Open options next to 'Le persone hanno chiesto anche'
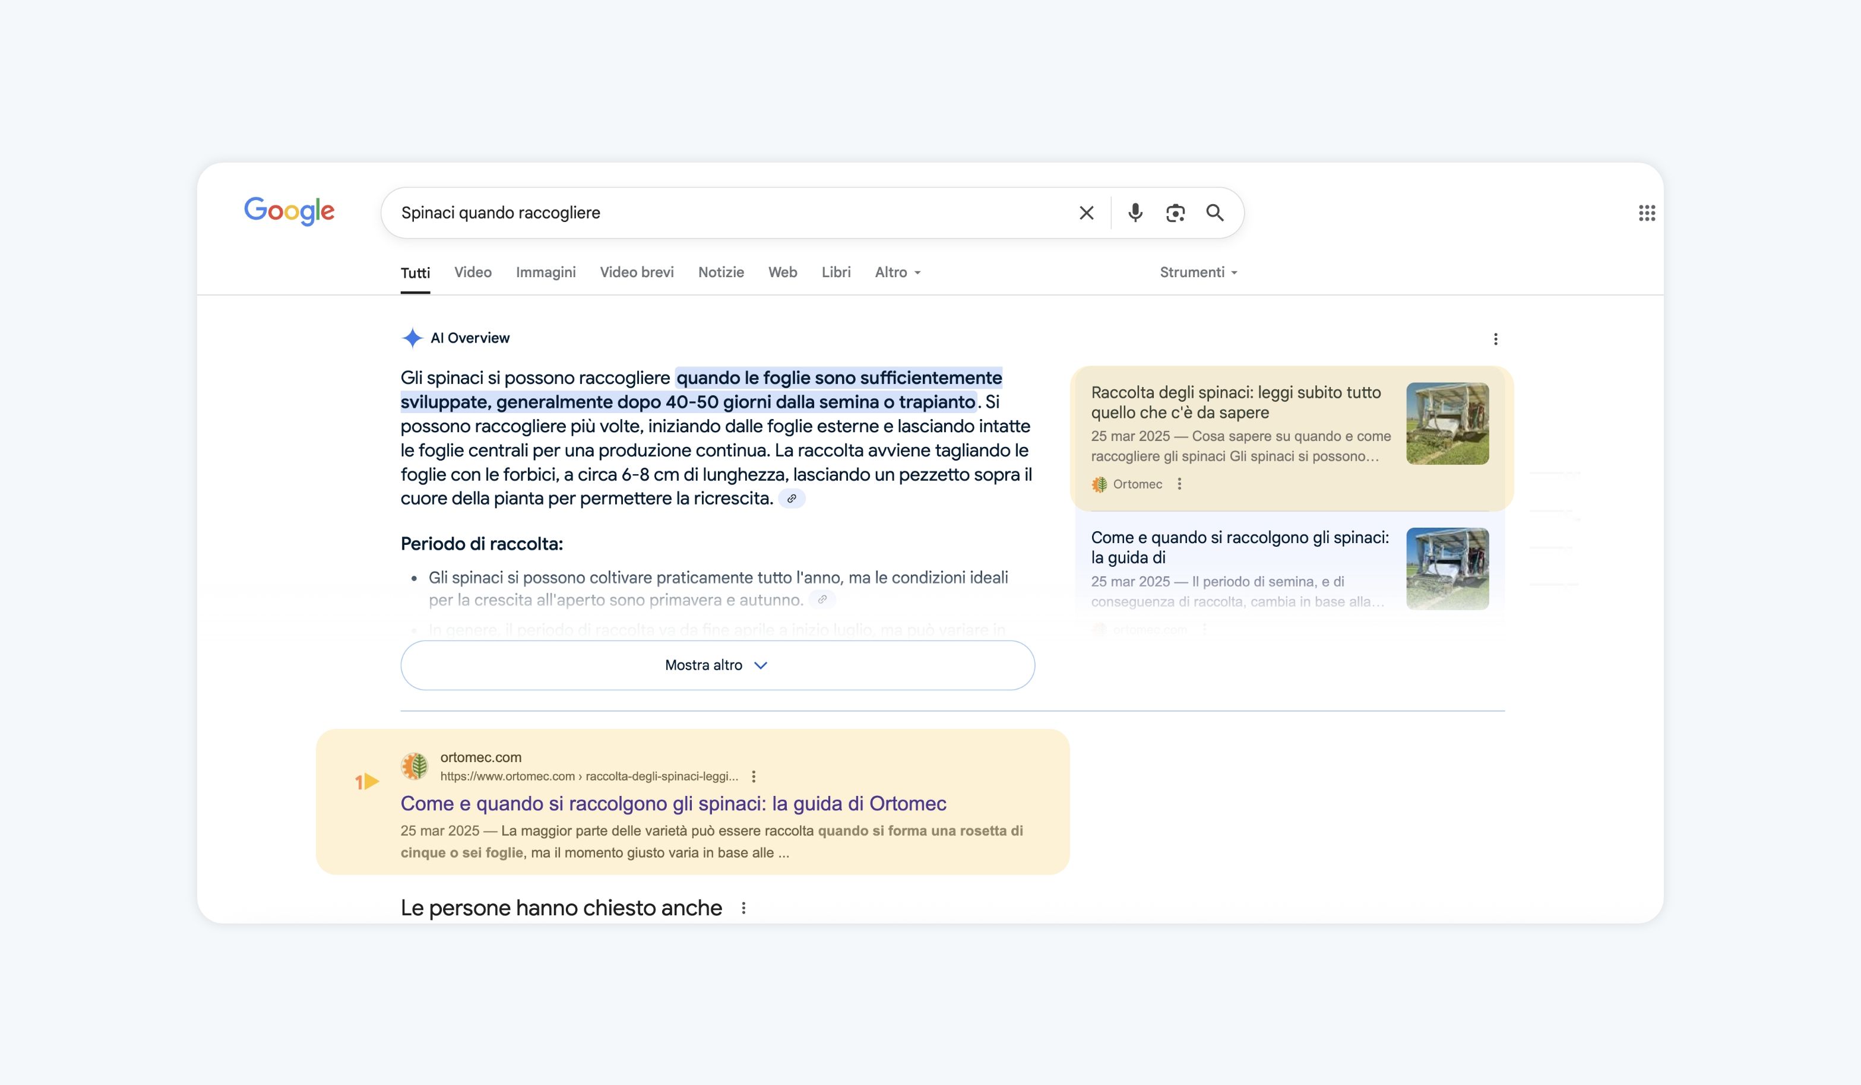Screen dimensions: 1861x1085 (743, 909)
